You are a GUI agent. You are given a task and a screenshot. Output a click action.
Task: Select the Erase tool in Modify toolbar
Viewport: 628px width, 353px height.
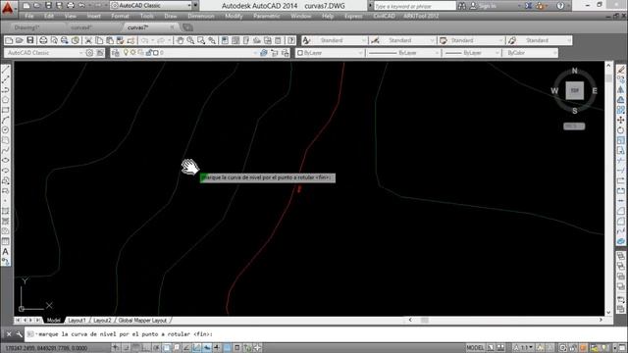(x=621, y=70)
